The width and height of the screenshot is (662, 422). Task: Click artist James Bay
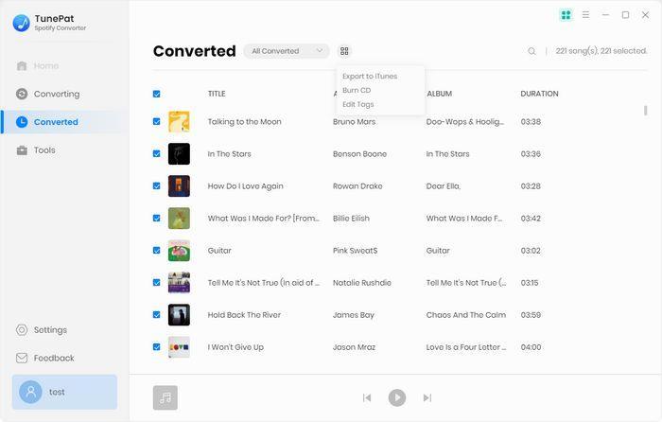(354, 315)
